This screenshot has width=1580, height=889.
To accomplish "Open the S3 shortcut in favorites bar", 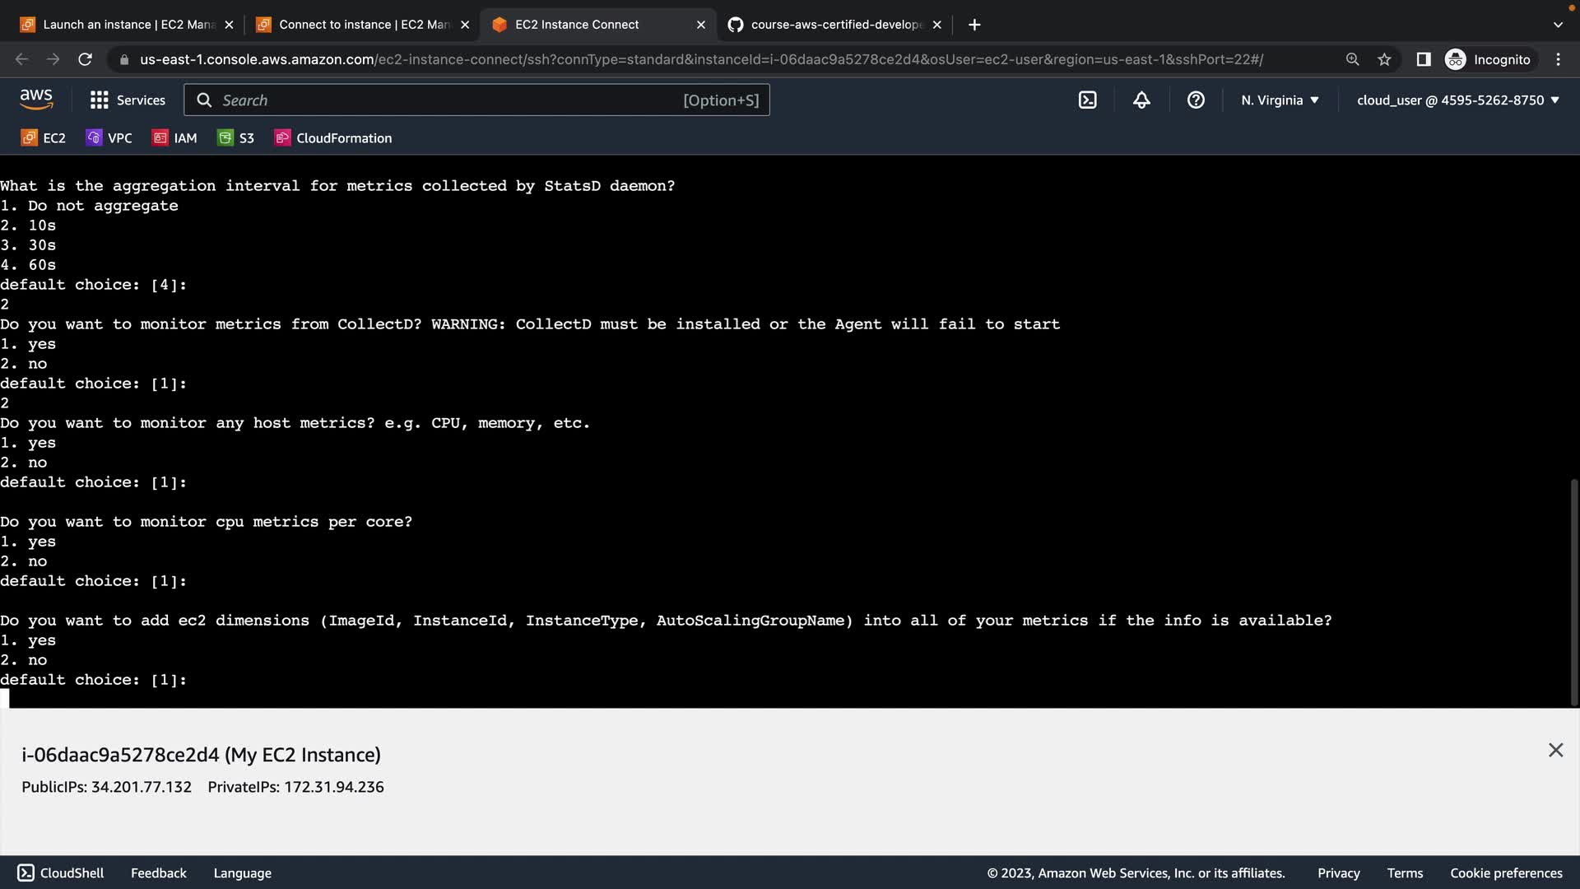I will pos(236,138).
